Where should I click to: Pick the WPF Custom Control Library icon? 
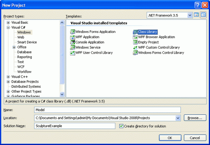coord(135,47)
